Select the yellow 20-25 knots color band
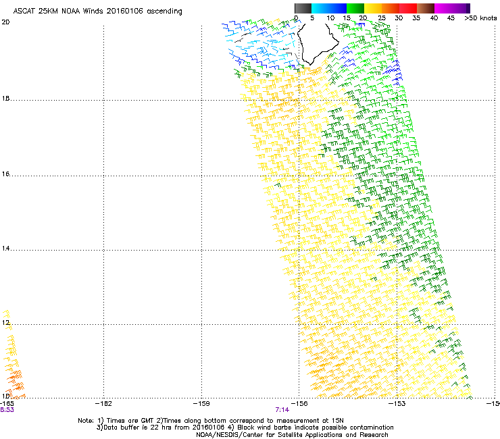Screen dimensions: 500x439 (x=373, y=8)
